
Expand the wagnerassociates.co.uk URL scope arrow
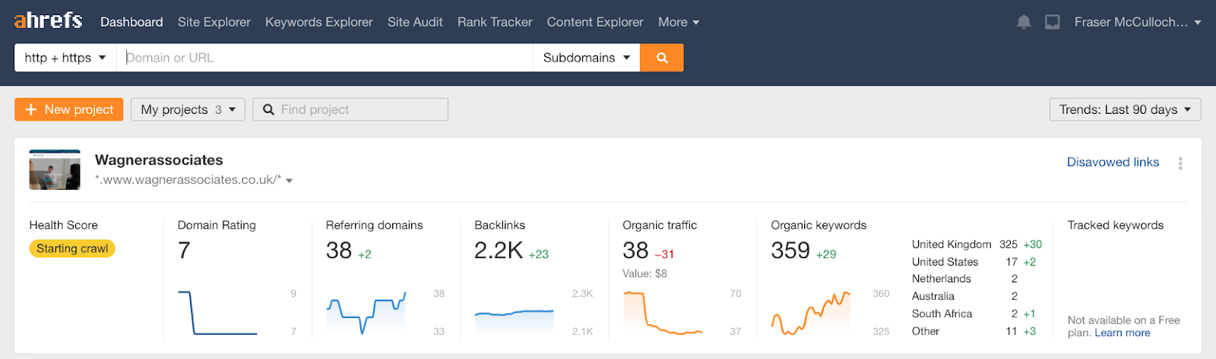[x=290, y=181]
